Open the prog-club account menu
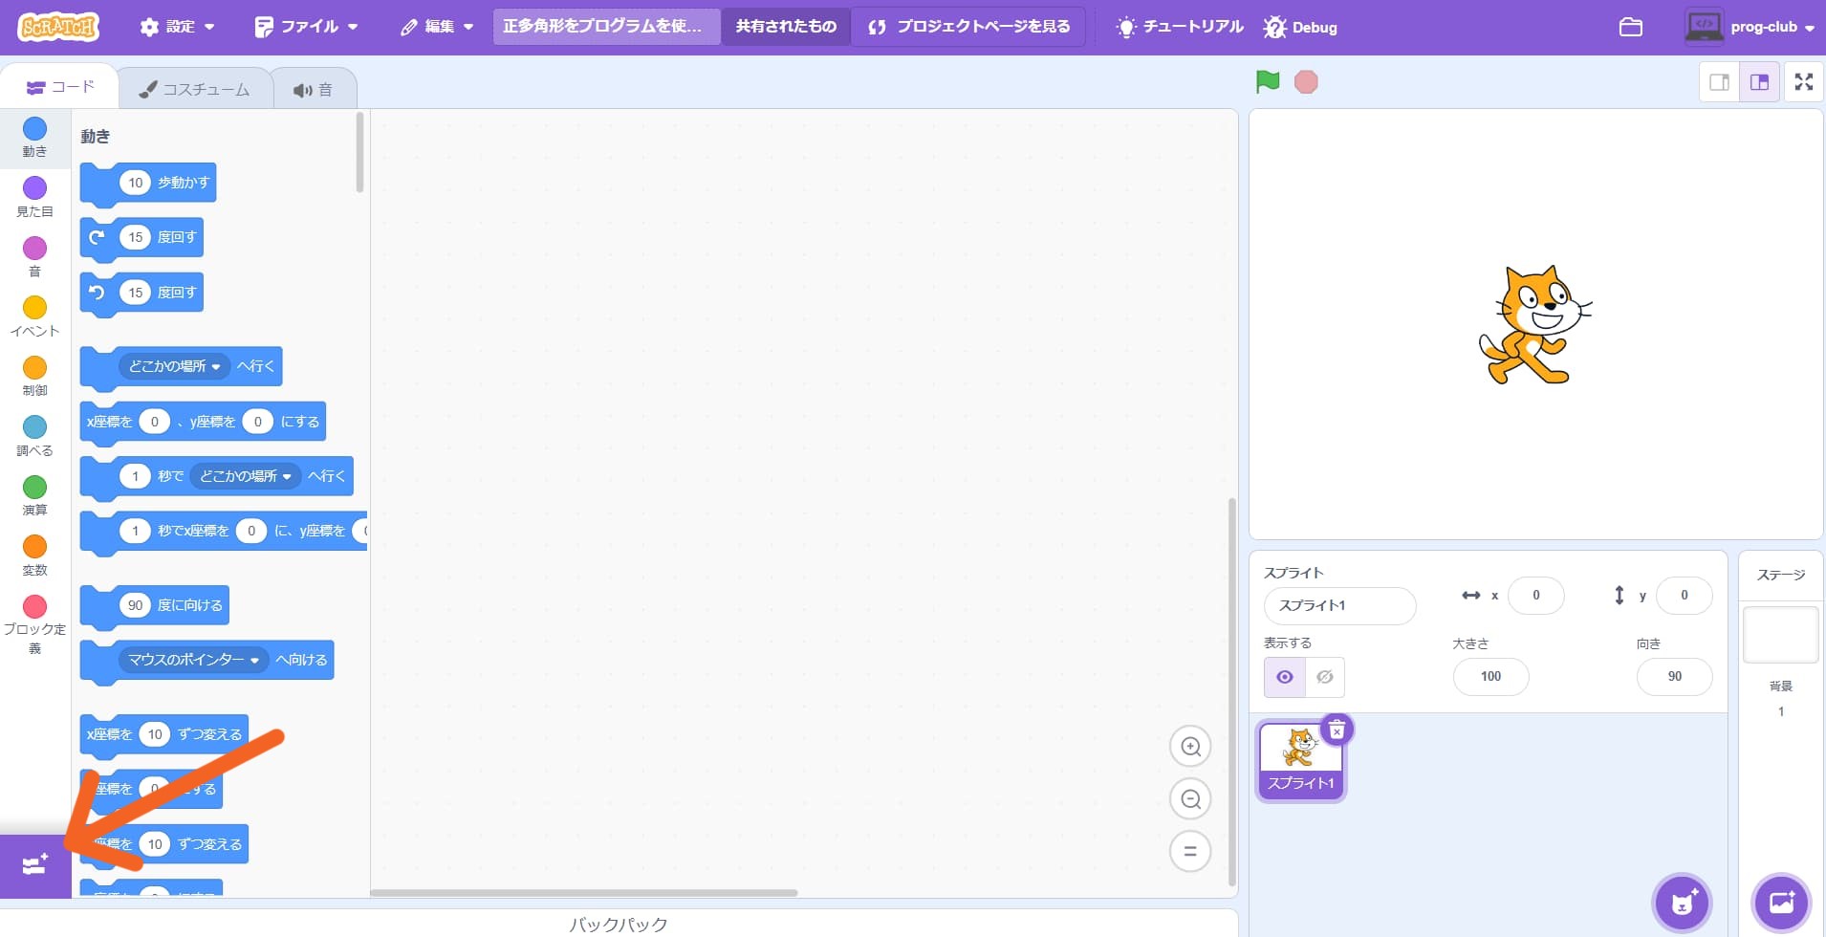Image resolution: width=1826 pixels, height=937 pixels. pos(1750,27)
